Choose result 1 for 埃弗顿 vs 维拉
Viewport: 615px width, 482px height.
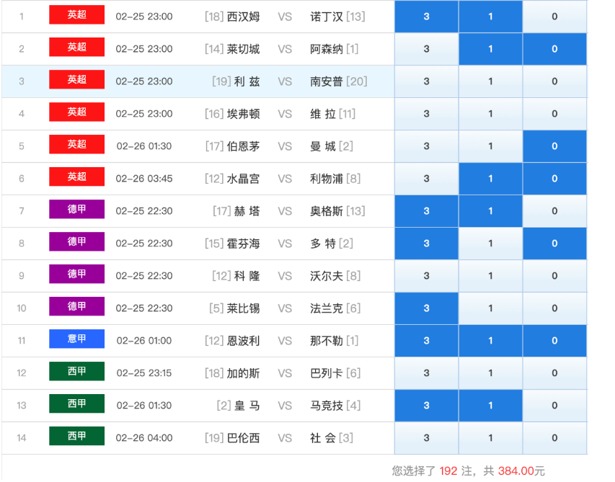[x=490, y=114]
